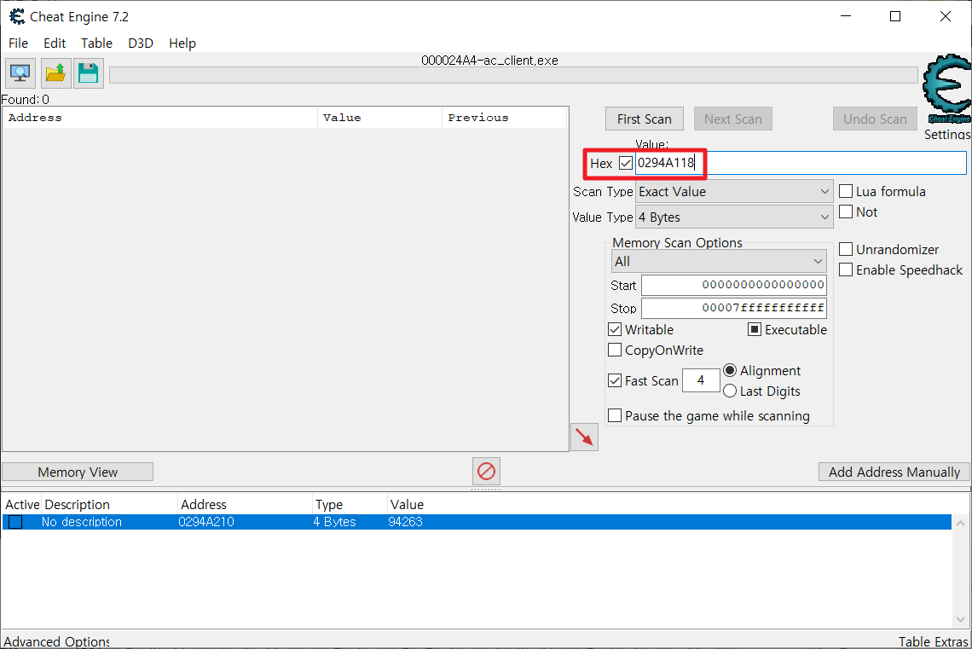Click the Value column header in results
Image resolution: width=972 pixels, height=649 pixels.
pos(379,118)
